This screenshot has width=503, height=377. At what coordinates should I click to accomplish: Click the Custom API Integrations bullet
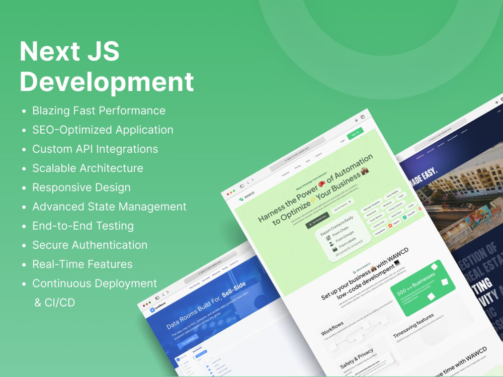pos(95,149)
